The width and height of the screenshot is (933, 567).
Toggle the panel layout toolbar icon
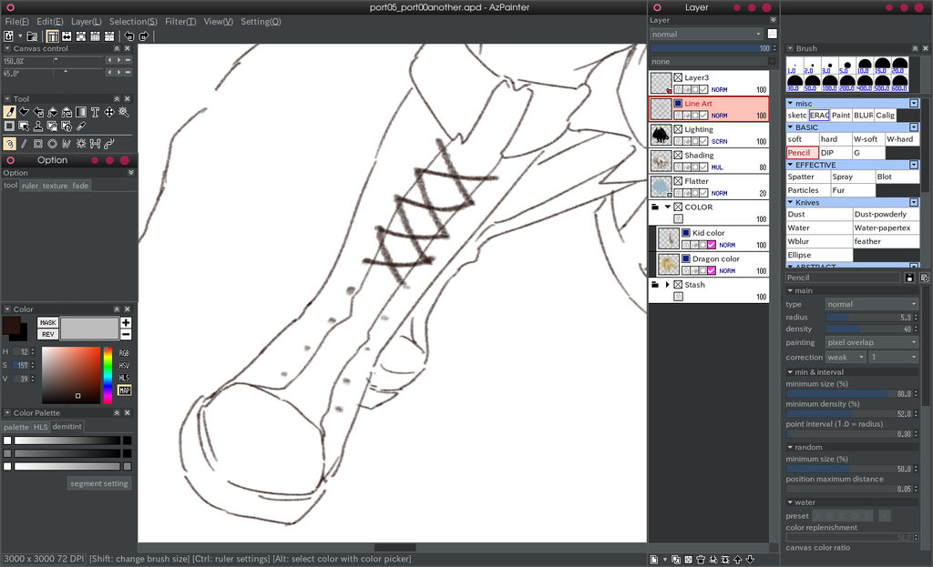[52, 36]
